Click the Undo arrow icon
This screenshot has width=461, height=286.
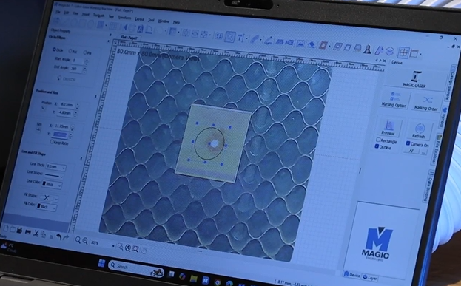(x=58, y=236)
